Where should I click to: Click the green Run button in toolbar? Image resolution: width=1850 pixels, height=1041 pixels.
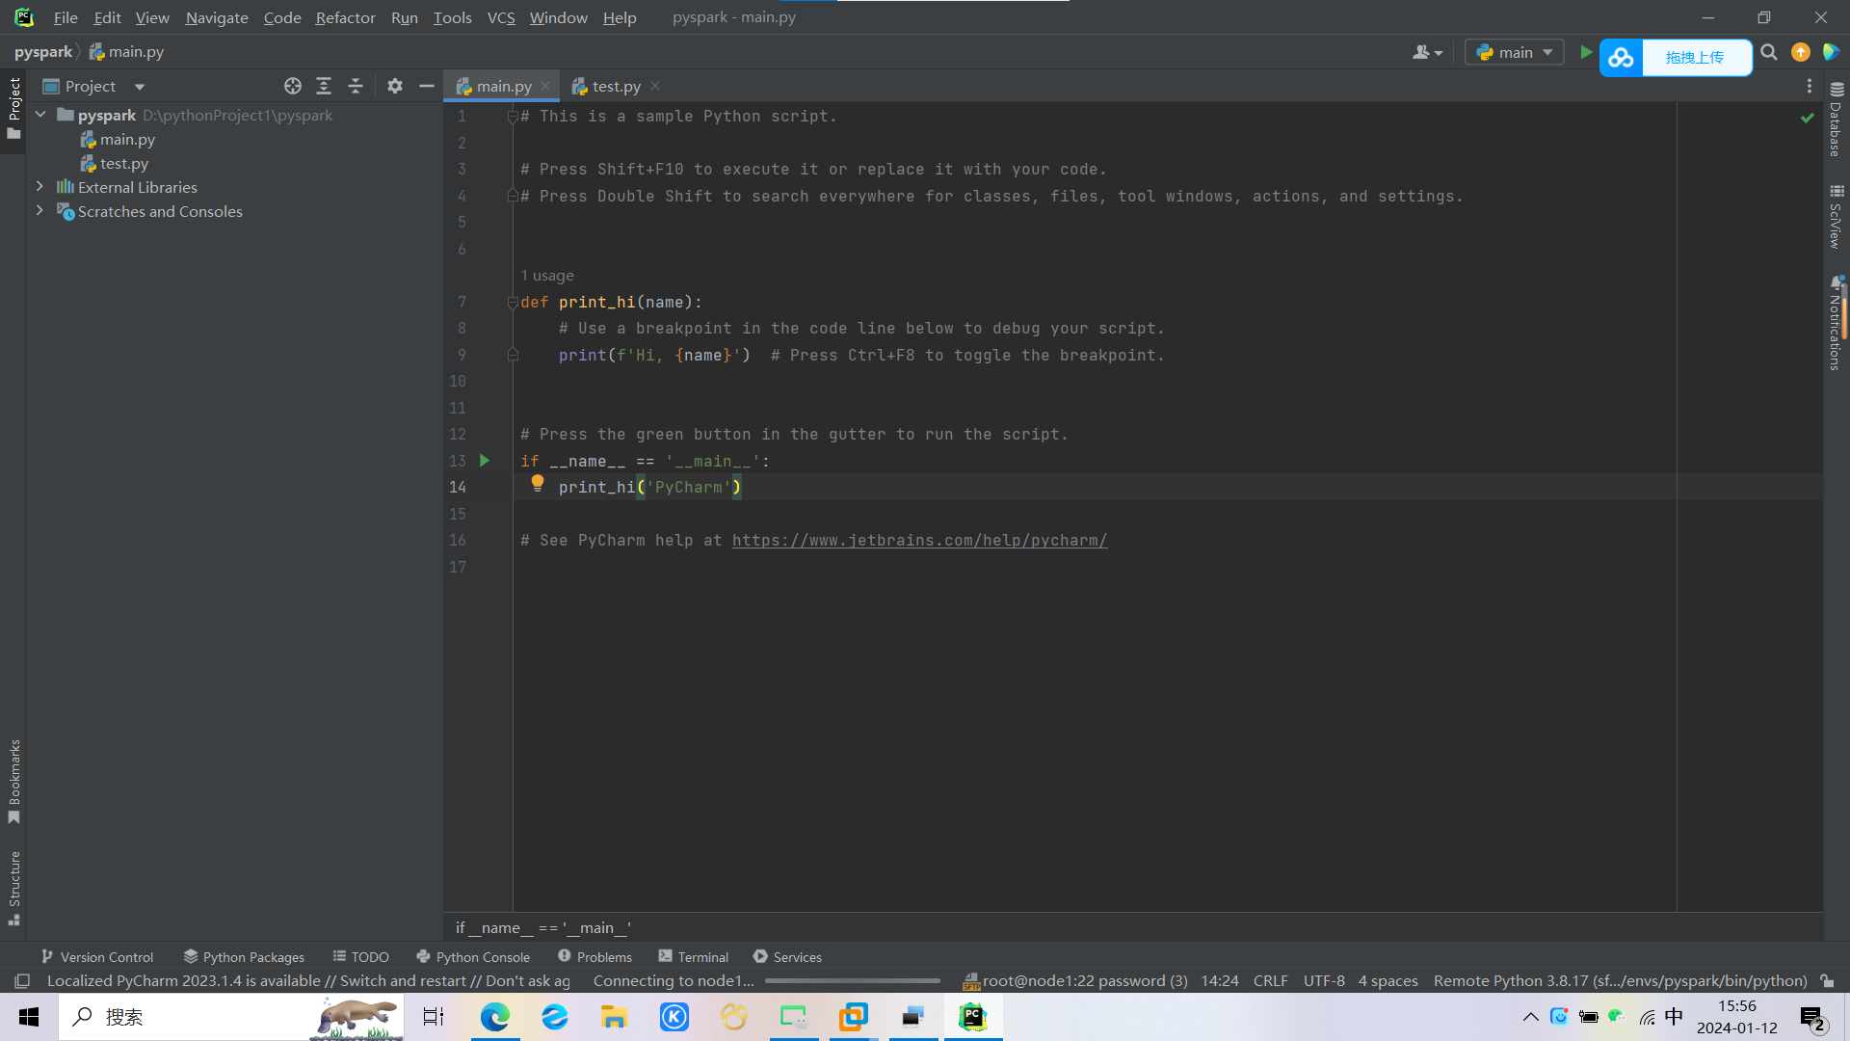[x=1585, y=52]
